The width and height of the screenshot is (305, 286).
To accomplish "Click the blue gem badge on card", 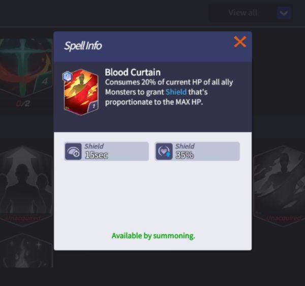I will 67,76.
